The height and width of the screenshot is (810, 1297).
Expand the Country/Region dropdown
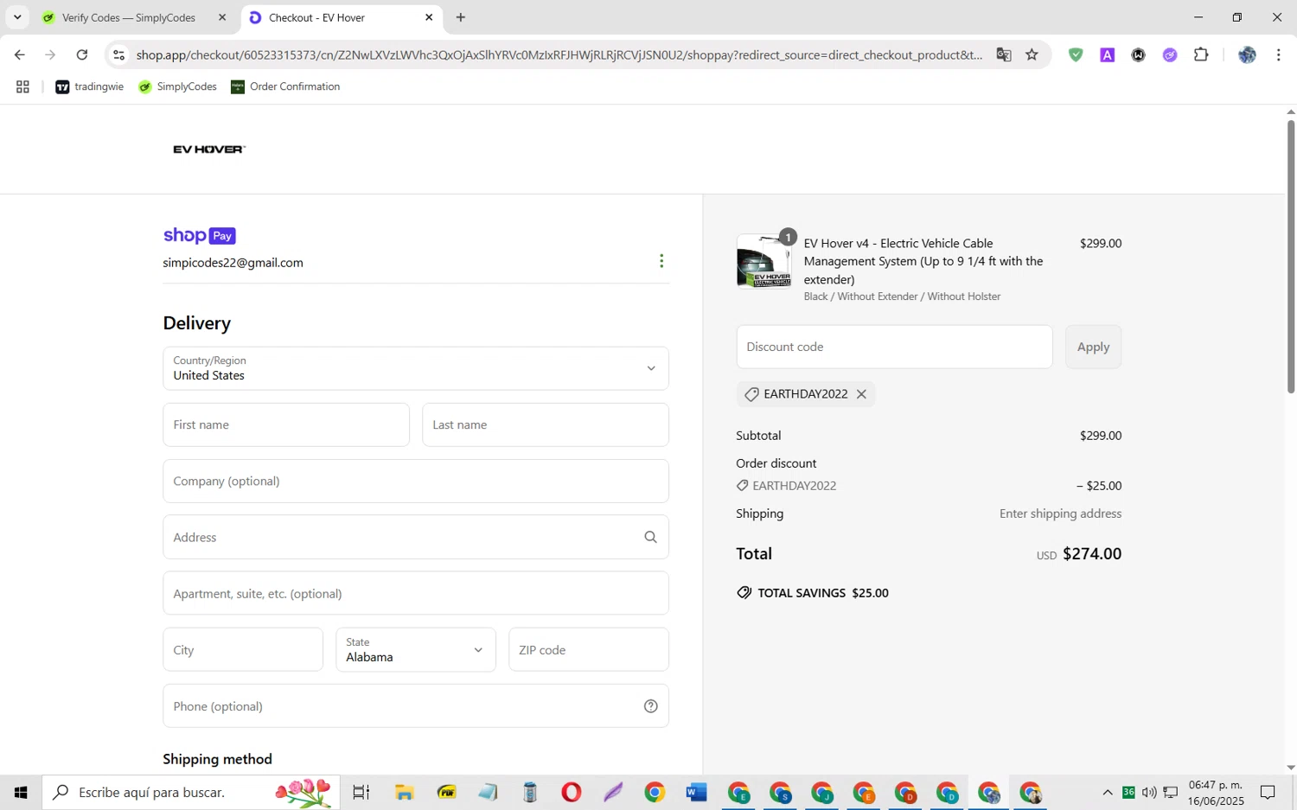(x=416, y=368)
